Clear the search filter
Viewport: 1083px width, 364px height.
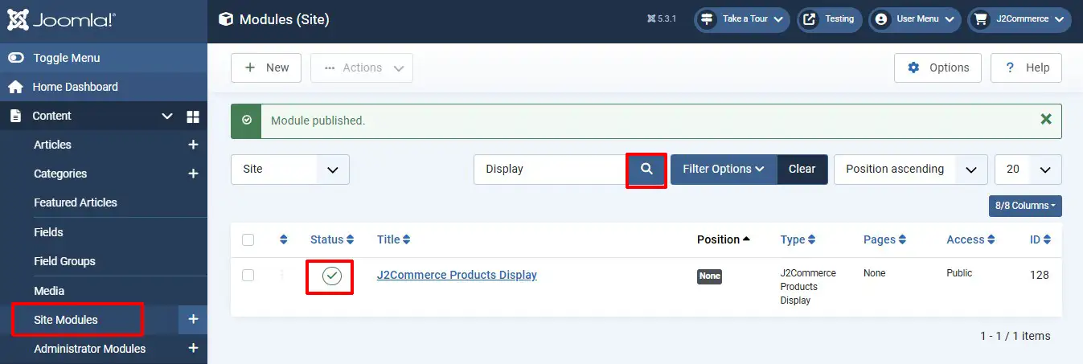(x=802, y=170)
